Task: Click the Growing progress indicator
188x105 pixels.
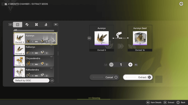Action: [94, 98]
